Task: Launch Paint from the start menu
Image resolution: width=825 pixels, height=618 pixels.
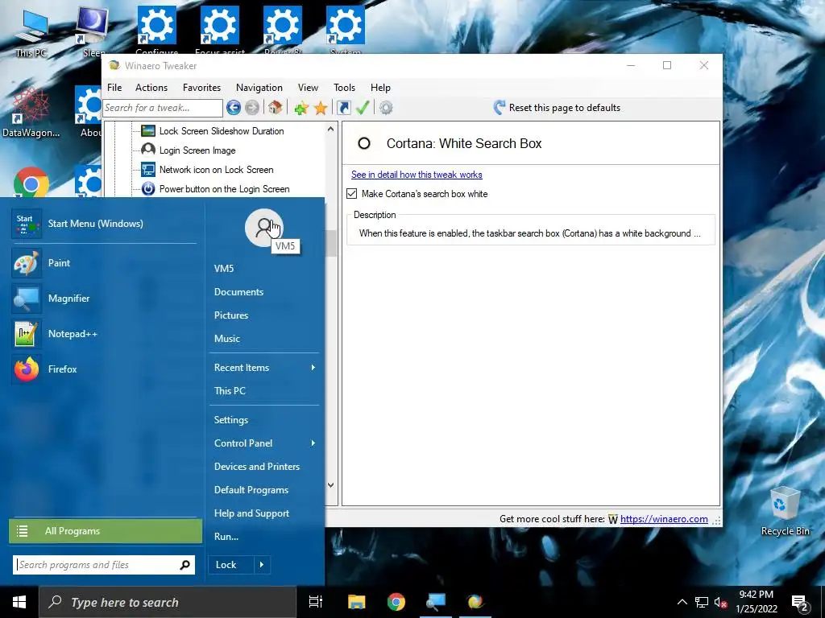Action: click(x=104, y=263)
